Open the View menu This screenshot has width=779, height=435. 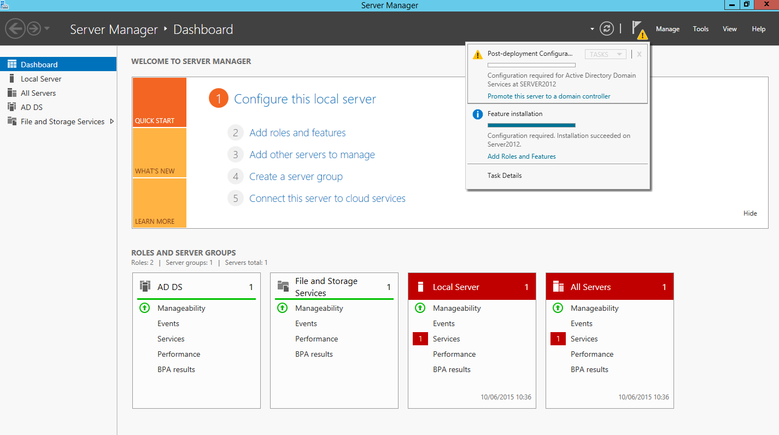730,29
